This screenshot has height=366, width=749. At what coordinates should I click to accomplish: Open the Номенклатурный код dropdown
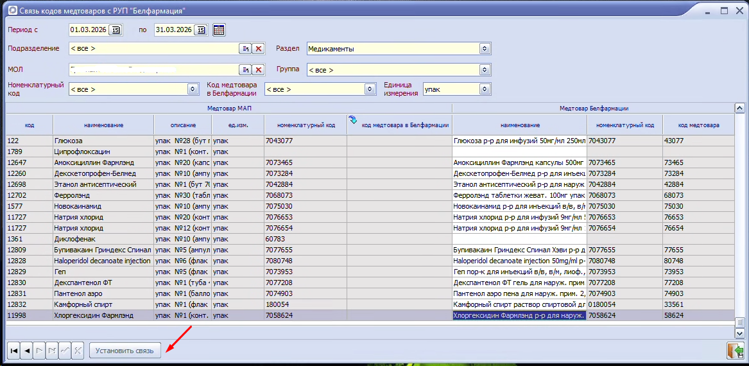click(x=193, y=89)
